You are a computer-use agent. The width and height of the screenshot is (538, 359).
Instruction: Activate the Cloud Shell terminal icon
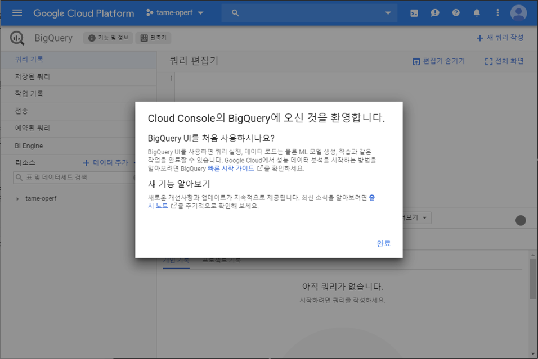[x=414, y=13]
